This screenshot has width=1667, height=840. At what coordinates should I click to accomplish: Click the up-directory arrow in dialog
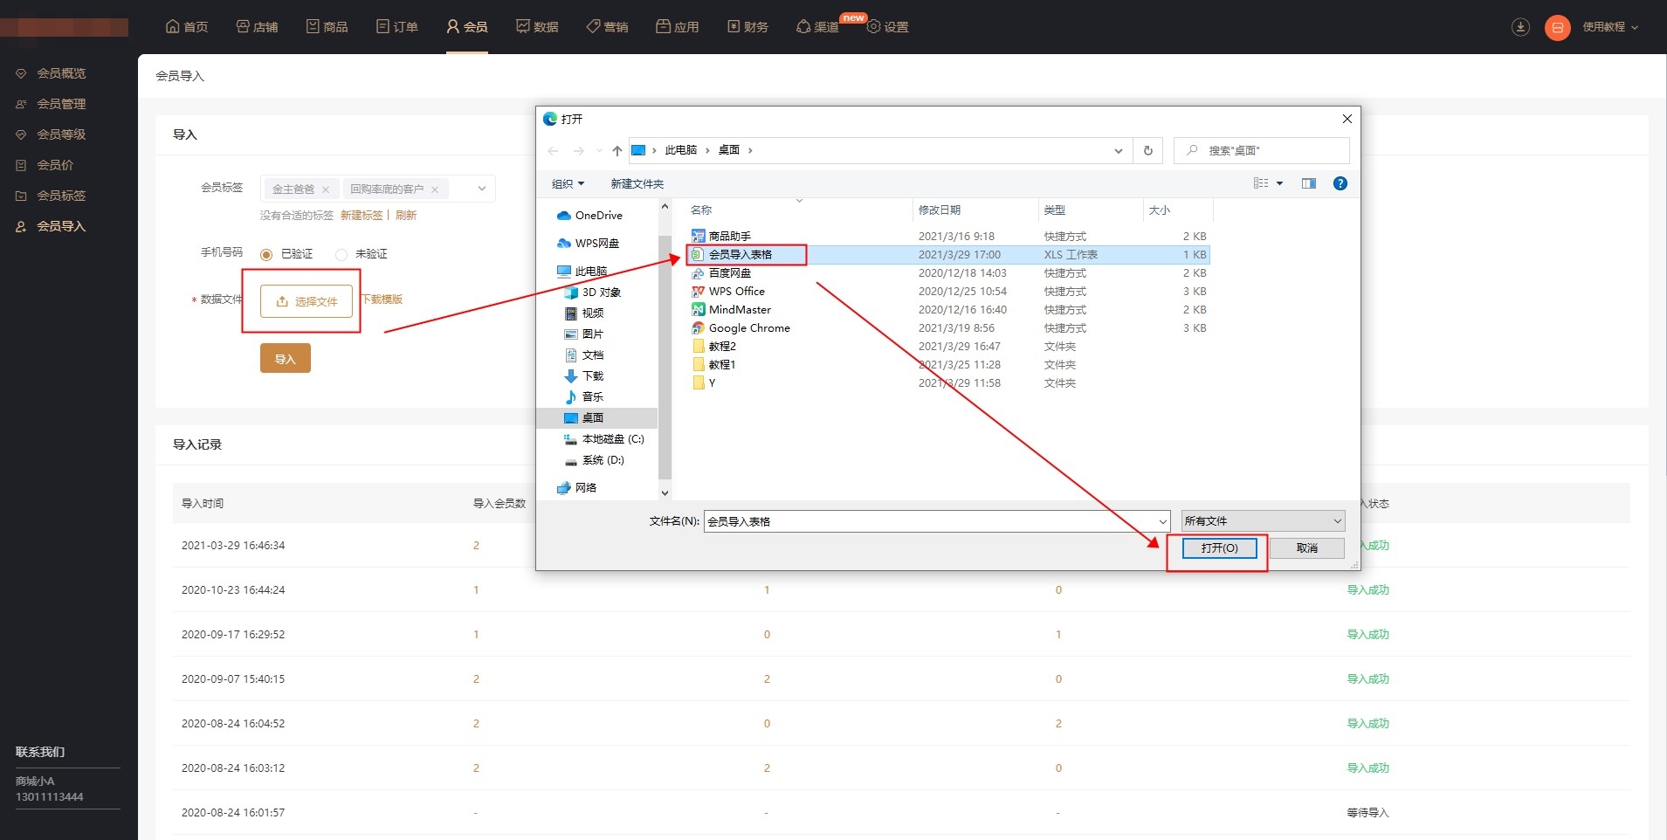617,151
